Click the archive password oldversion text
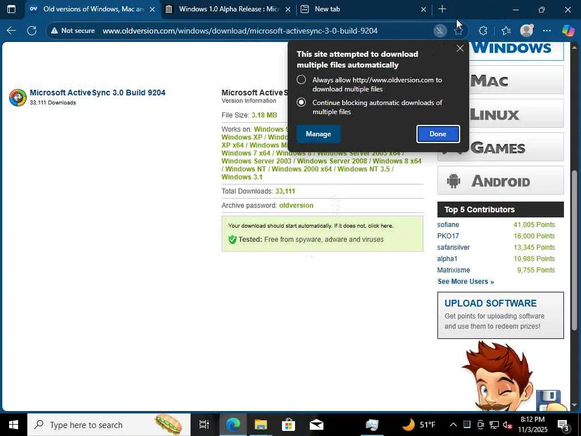The image size is (581, 436). pyautogui.click(x=296, y=206)
